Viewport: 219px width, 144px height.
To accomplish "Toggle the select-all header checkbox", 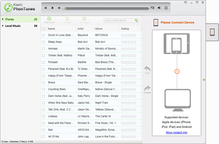I will 44,28.
